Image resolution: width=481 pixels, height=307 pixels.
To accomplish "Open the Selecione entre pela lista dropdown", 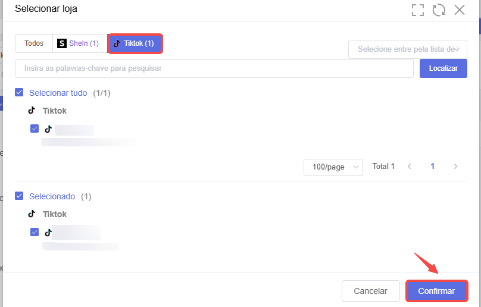I will click(408, 49).
